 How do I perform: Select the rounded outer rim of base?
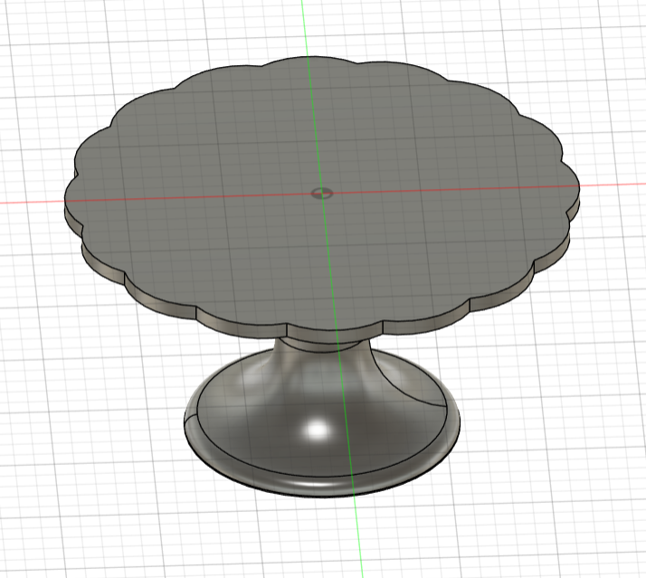(321, 486)
